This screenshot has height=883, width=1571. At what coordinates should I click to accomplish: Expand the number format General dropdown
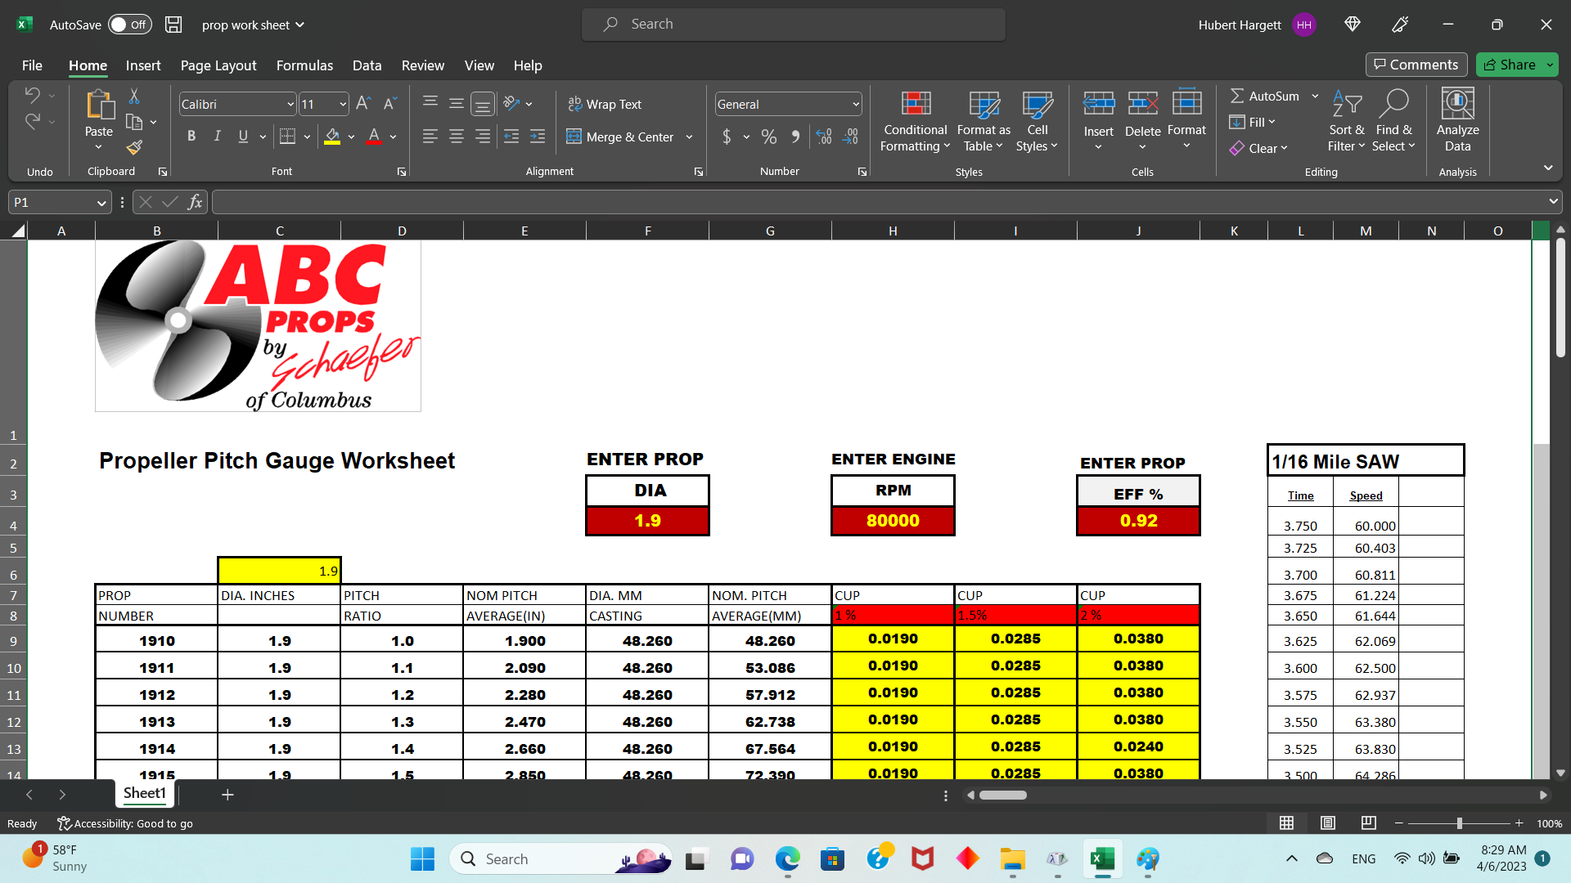click(x=856, y=104)
